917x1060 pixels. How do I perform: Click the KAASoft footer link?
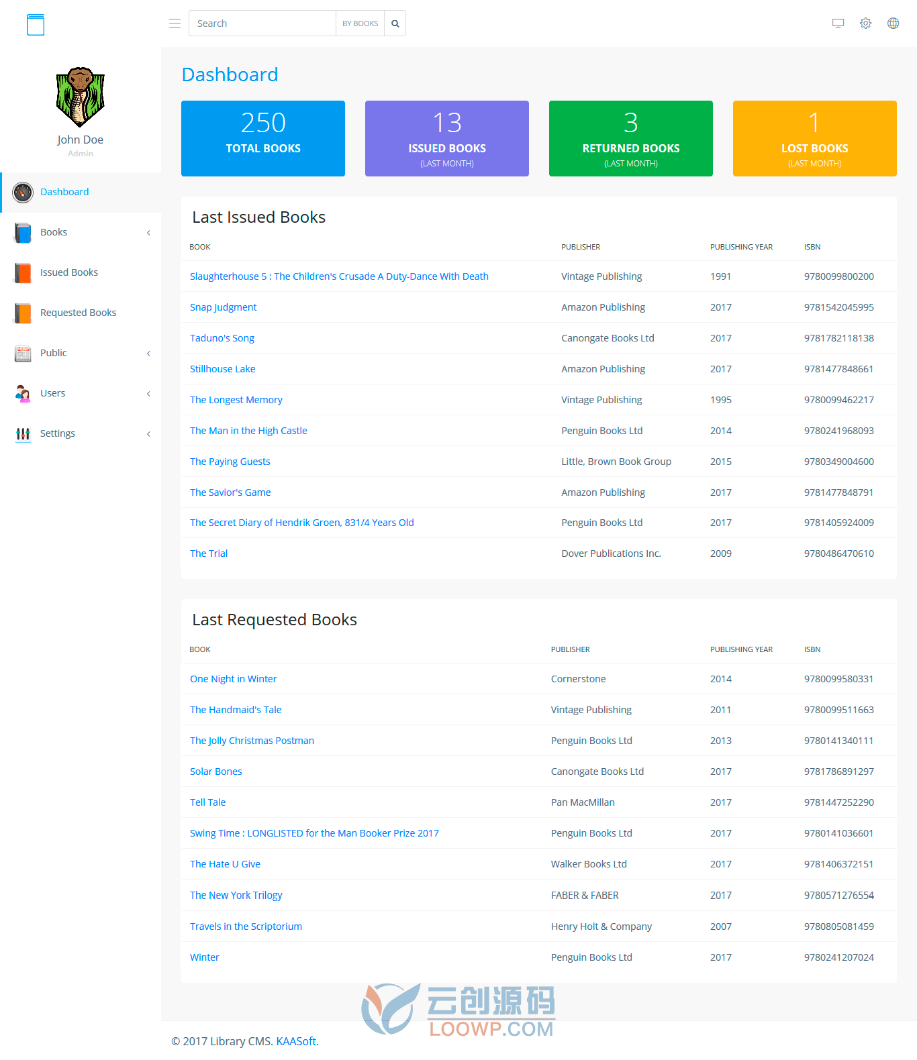(x=296, y=1041)
